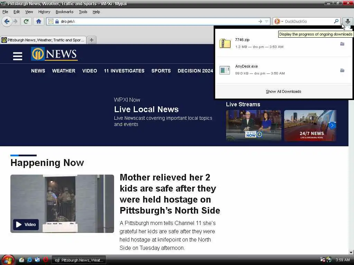Screen dimensions: 354x265
Task: Open the DuckDuckGo search engine selector
Action: (x=279, y=21)
